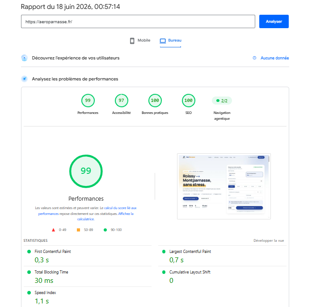Click Largest Contentful Paint green dot
312x307 pixels.
pos(164,252)
